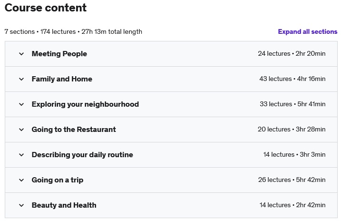The image size is (341, 221).
Task: Click the '26 lectures • 5hr 42min' label
Action: point(292,180)
